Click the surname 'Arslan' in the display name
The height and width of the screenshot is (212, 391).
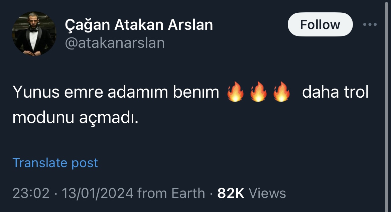coord(190,25)
